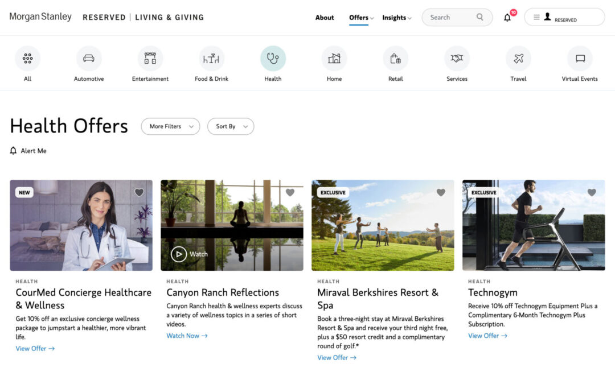615x384 pixels.
Task: Open the Virtual Events category icon
Action: tap(580, 59)
